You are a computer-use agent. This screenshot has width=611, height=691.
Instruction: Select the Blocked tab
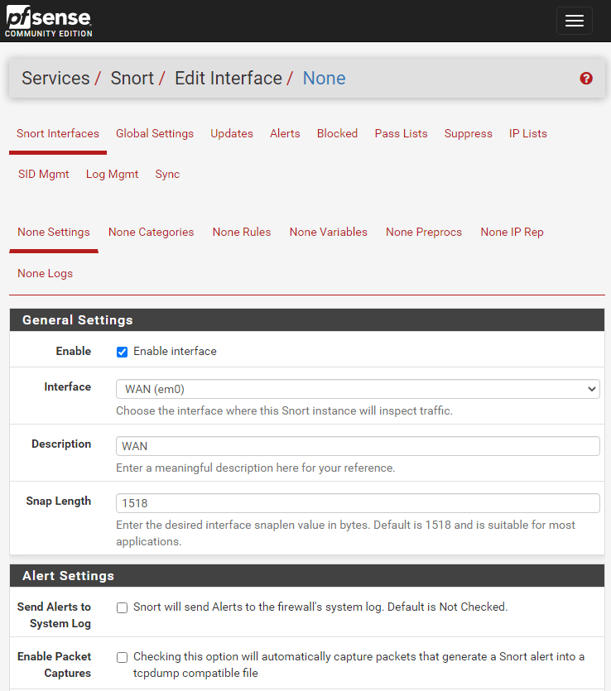point(337,134)
